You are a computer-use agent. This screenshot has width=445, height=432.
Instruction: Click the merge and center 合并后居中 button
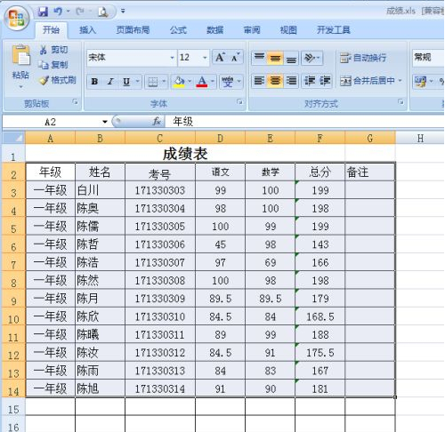[x=368, y=81]
